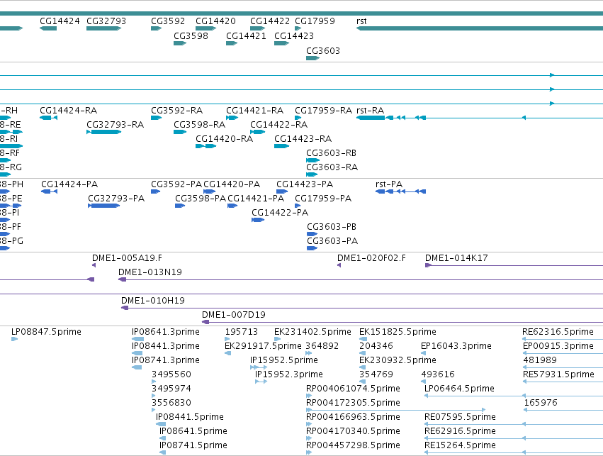Click the DME1-020F02.F clone label
Screen dimensions: 603x456
click(371, 258)
